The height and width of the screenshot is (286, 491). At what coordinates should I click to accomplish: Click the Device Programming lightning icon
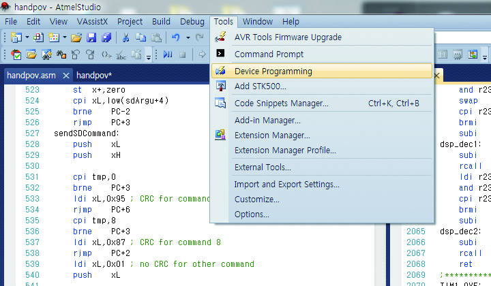click(x=220, y=71)
